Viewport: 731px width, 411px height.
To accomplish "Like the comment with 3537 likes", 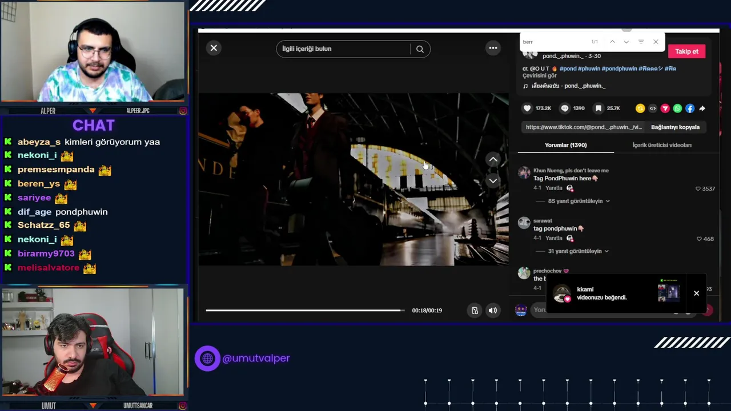I will (x=698, y=188).
